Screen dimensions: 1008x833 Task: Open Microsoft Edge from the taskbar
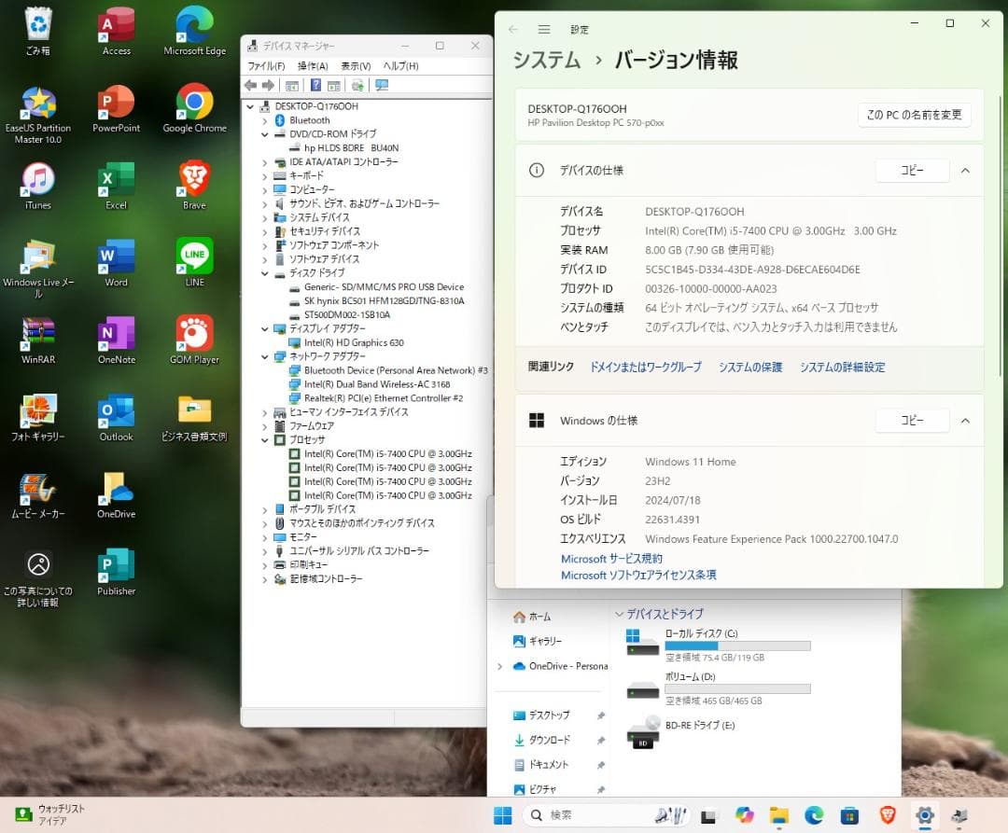(x=814, y=814)
